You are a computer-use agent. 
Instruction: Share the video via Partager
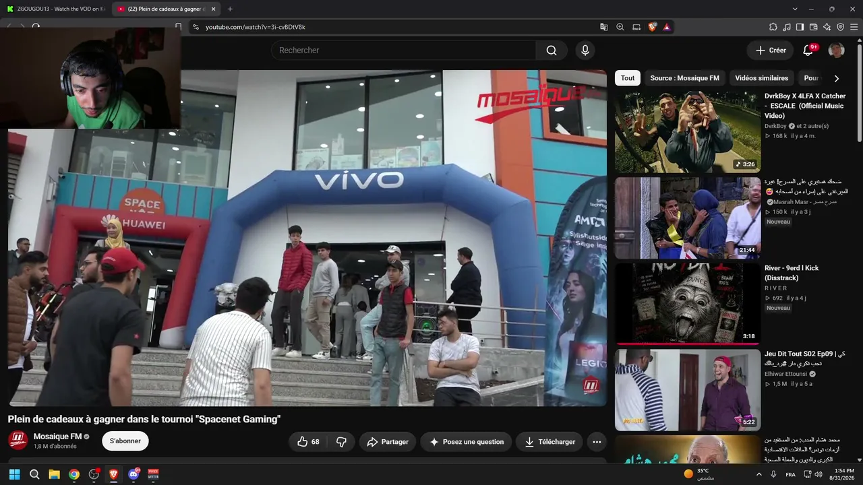point(388,442)
